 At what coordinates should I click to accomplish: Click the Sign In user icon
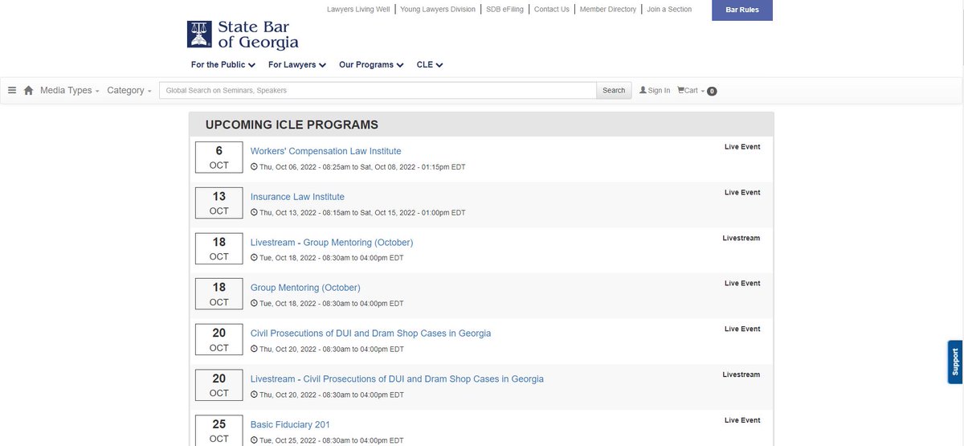(x=643, y=90)
